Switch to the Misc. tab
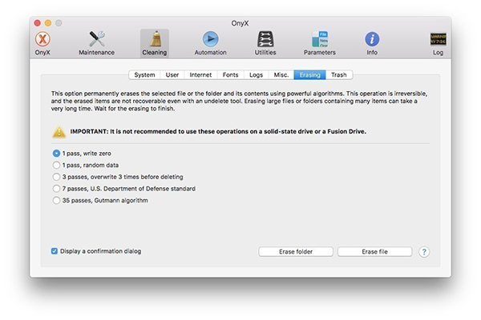Image resolution: width=481 pixels, height=320 pixels. (281, 75)
